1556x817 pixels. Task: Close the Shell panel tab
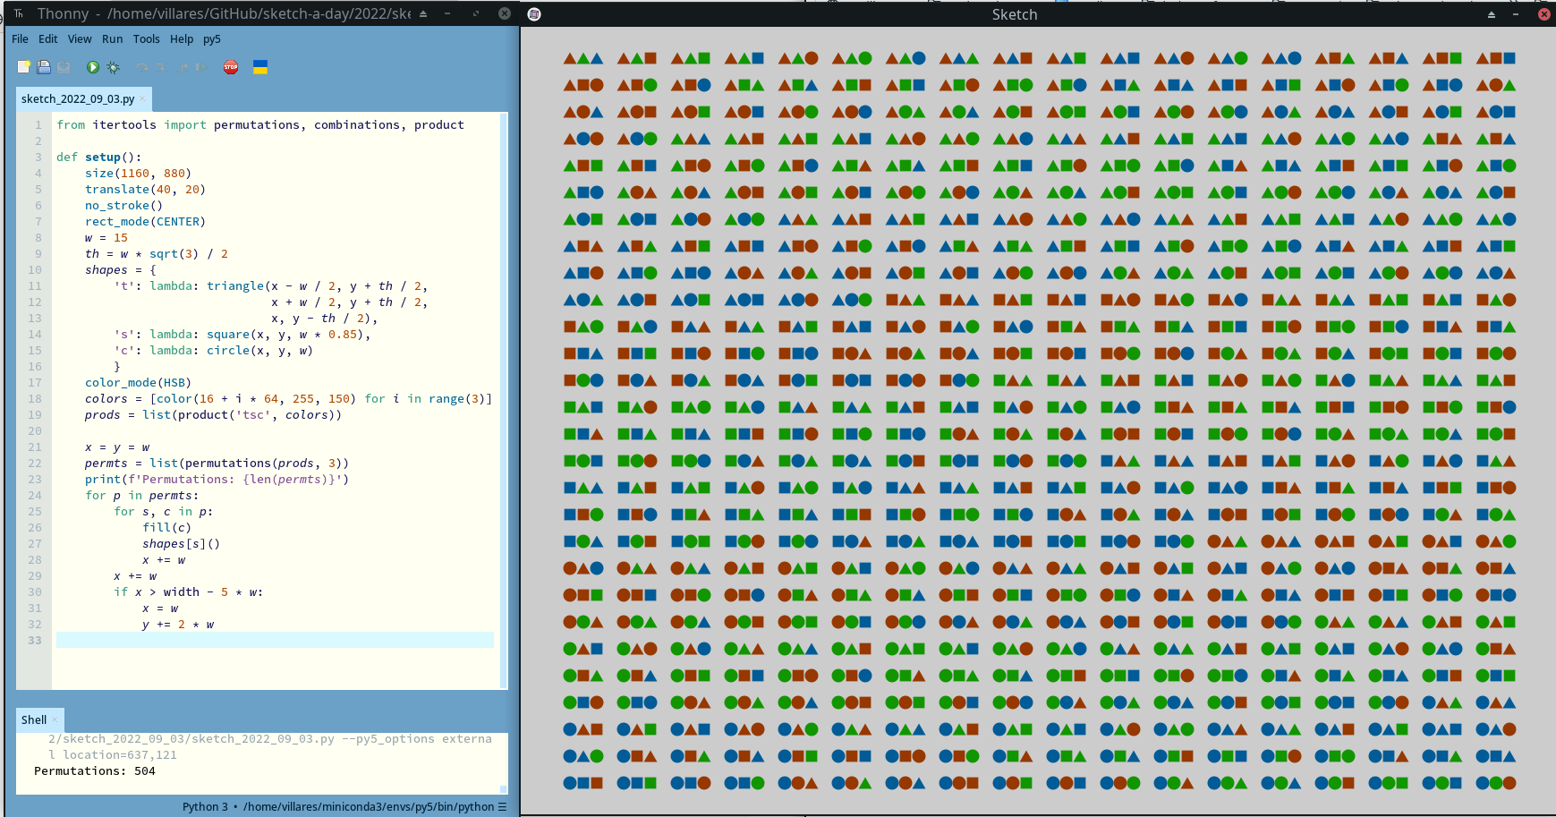55,719
